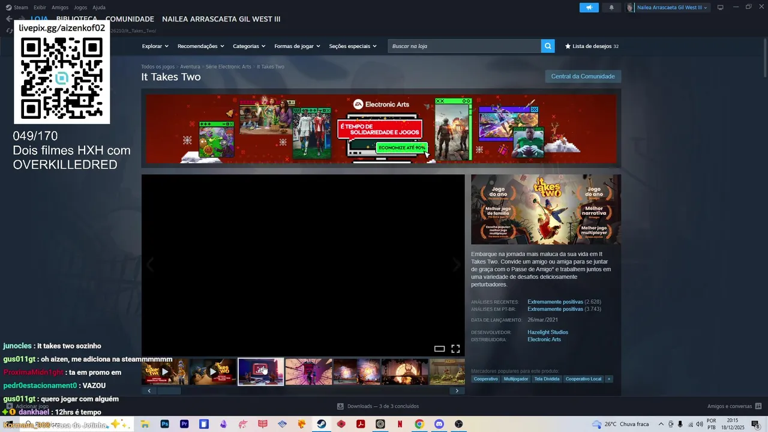The image size is (768, 432).
Task: Click the microphone tray icon
Action: (680, 424)
